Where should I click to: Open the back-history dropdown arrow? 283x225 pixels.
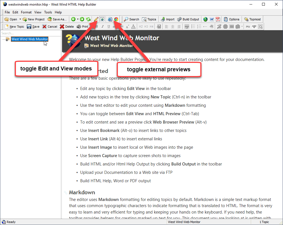(78, 19)
